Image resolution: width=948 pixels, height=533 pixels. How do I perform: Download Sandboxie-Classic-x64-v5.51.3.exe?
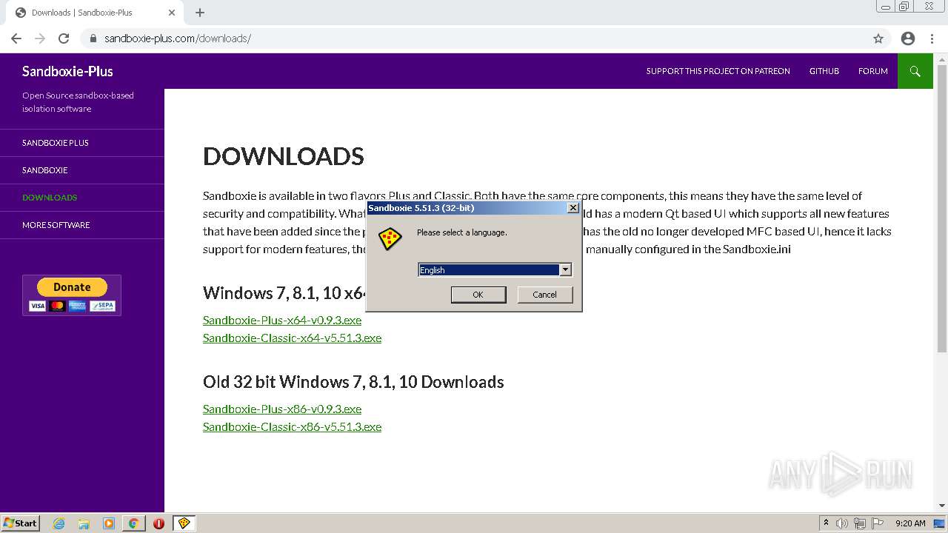tap(292, 338)
